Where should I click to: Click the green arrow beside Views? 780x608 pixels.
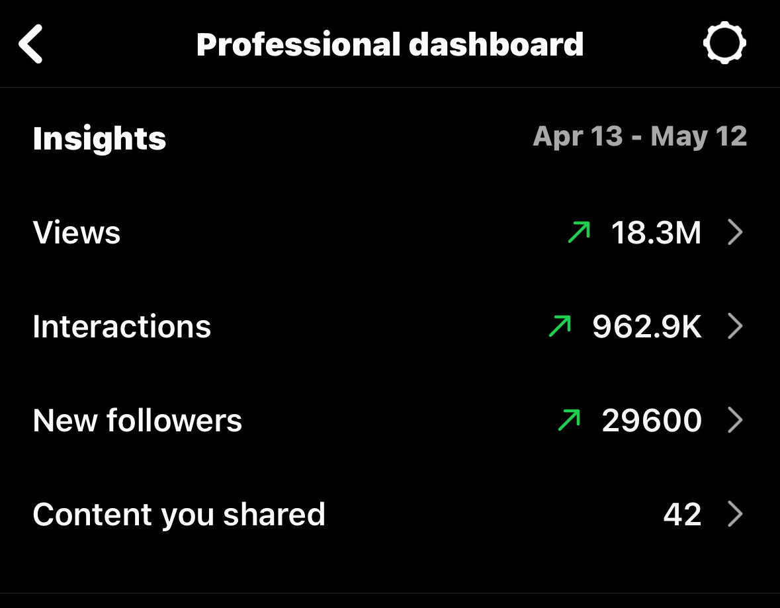coord(579,232)
